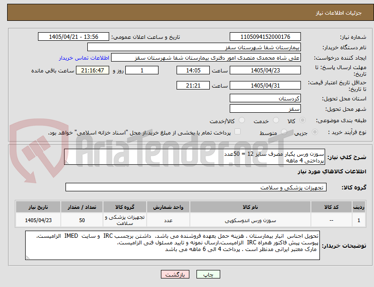The image size is (374, 287).
Task: Click the delivery province field کردستان
Action: pos(265,99)
